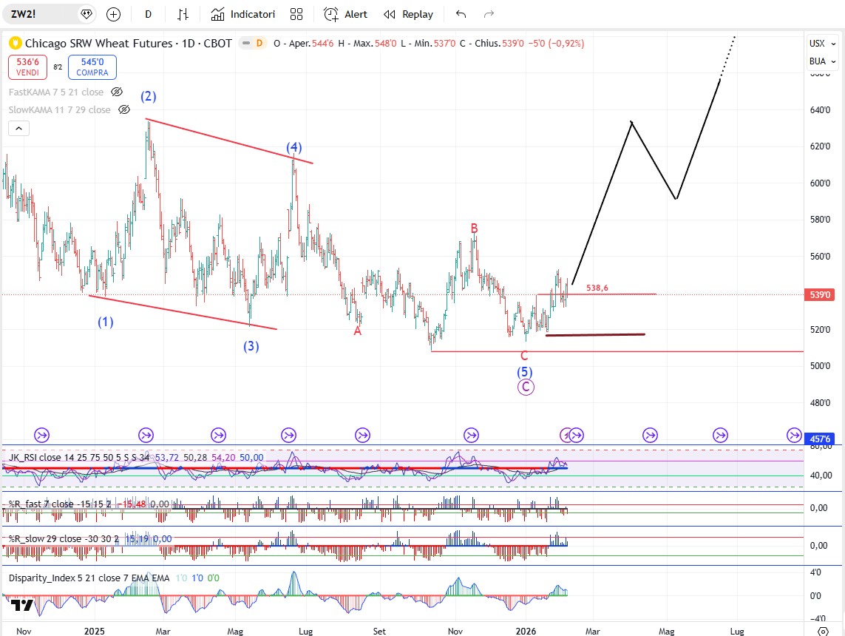Image resolution: width=845 pixels, height=636 pixels.
Task: Open the BUA unit dropdown
Action: point(818,61)
